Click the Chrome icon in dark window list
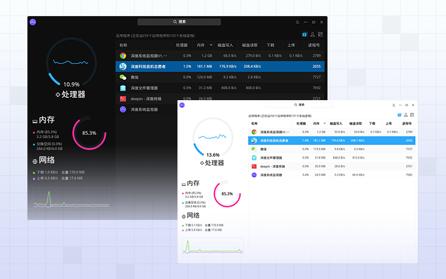 coord(123,56)
